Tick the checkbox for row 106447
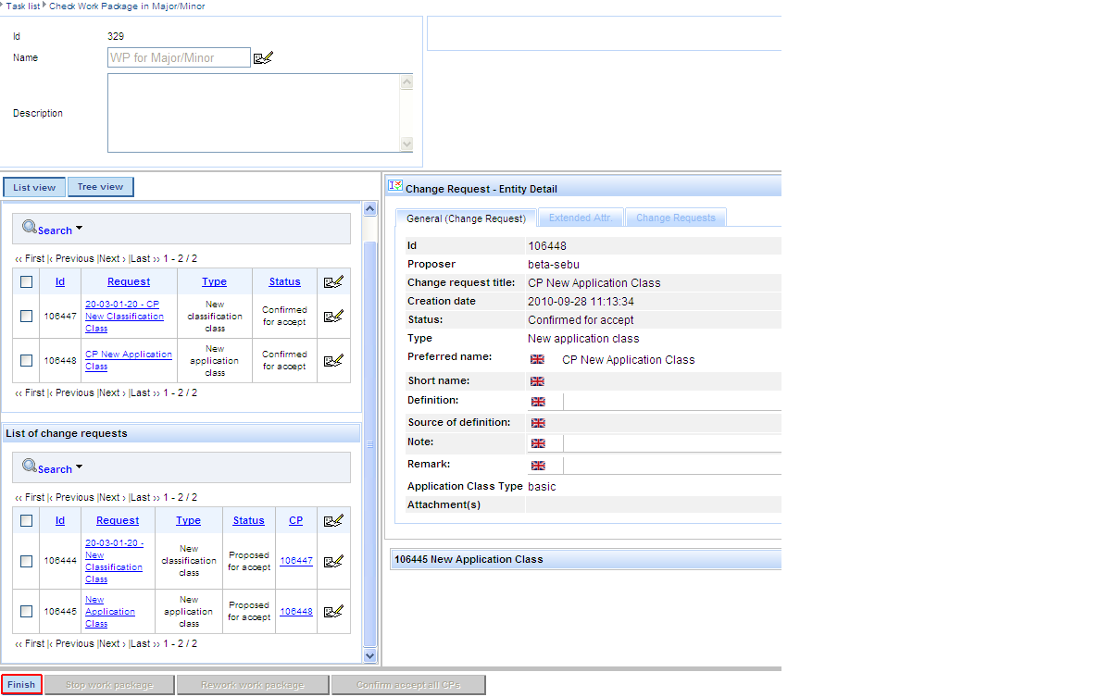The height and width of the screenshot is (697, 1100). (26, 317)
